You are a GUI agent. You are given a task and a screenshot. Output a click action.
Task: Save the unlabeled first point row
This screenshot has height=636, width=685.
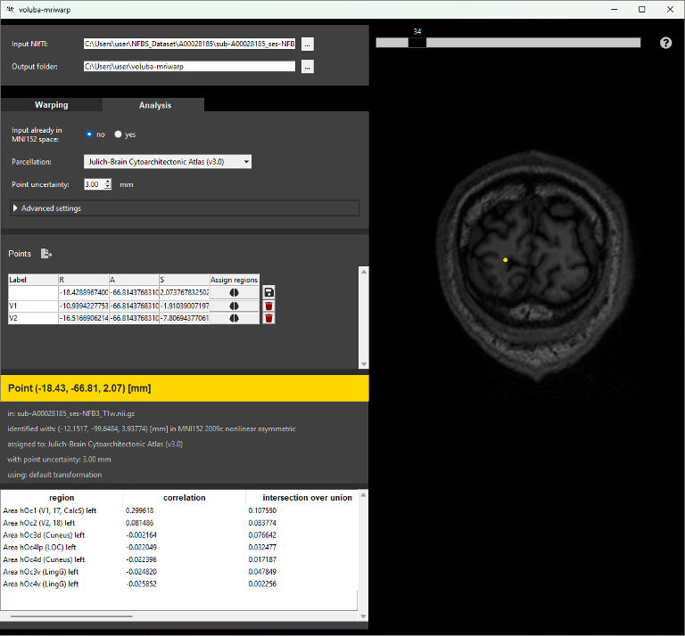pyautogui.click(x=268, y=292)
